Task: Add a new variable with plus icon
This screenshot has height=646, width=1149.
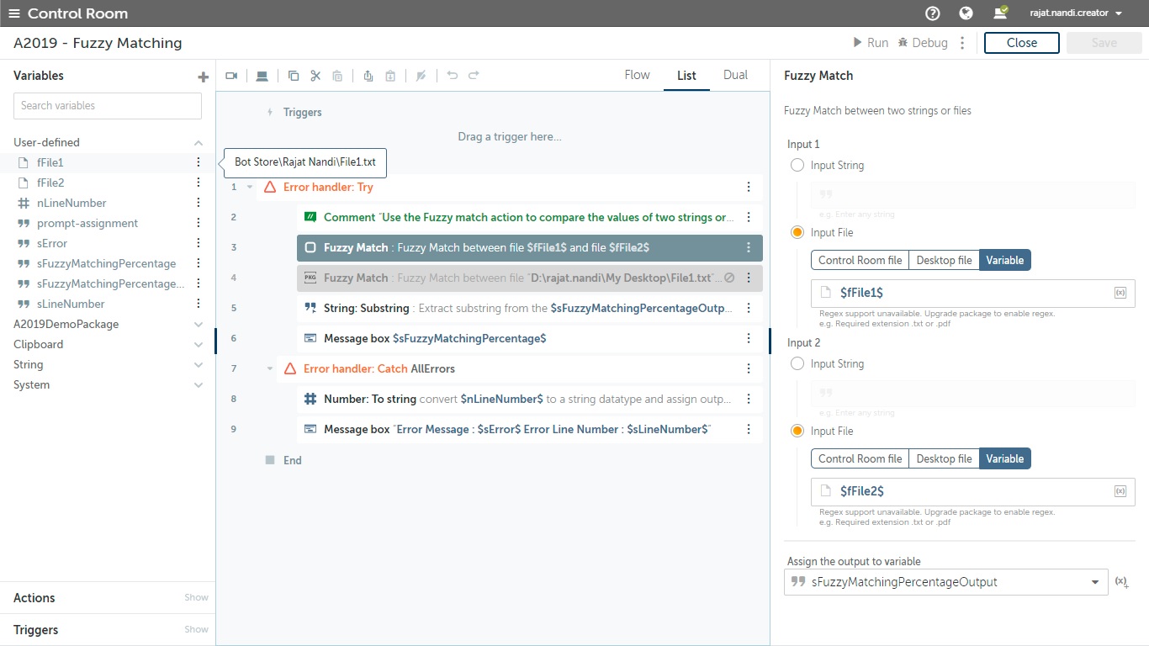Action: click(x=203, y=77)
